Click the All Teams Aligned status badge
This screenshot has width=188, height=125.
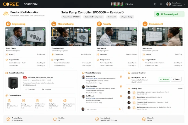169,14
